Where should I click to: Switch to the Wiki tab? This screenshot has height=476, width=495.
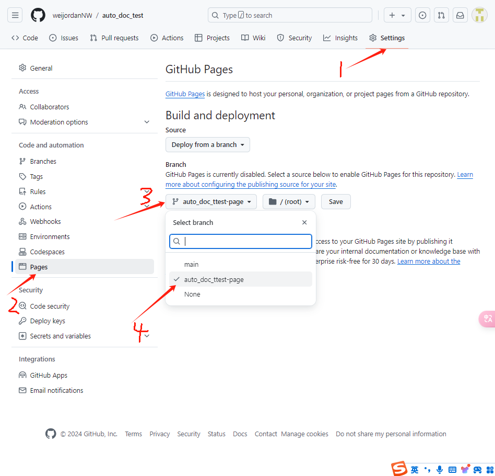pos(253,38)
